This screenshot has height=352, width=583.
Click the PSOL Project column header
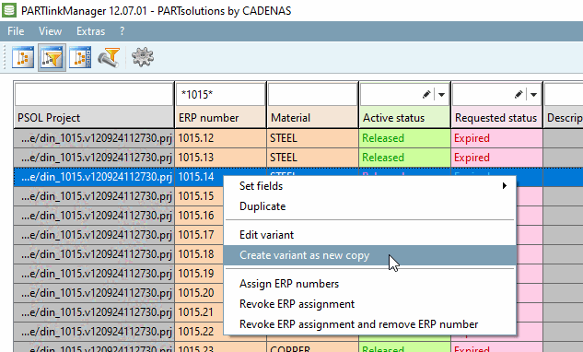pyautogui.click(x=94, y=118)
